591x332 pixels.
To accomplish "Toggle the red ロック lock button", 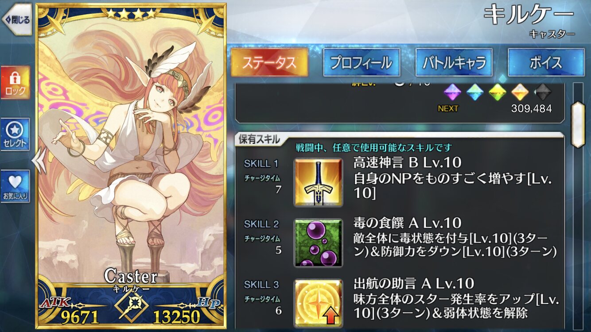I will click(16, 82).
